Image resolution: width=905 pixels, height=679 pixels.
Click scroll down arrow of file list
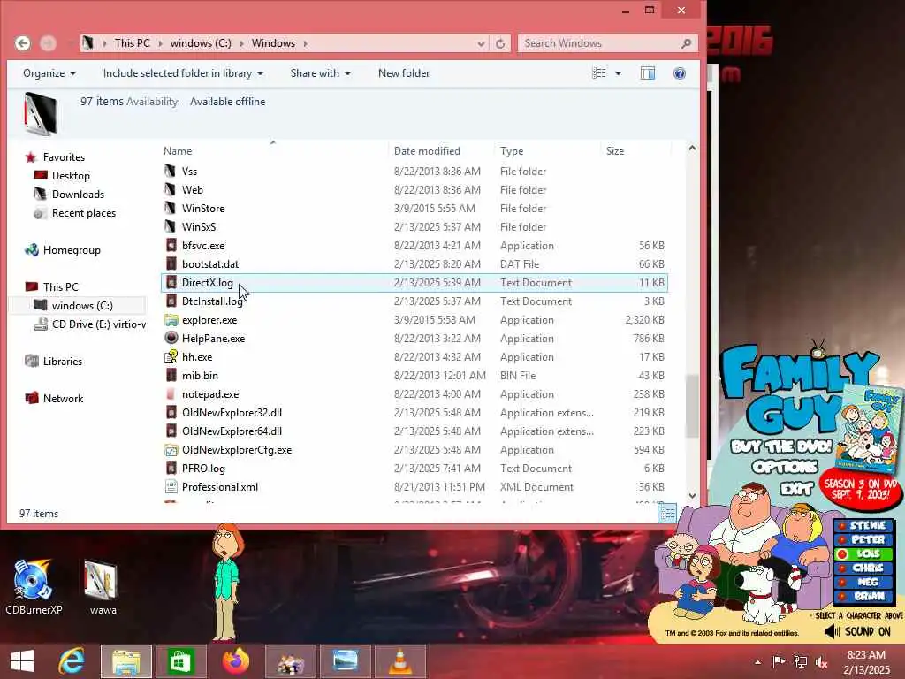click(x=692, y=495)
